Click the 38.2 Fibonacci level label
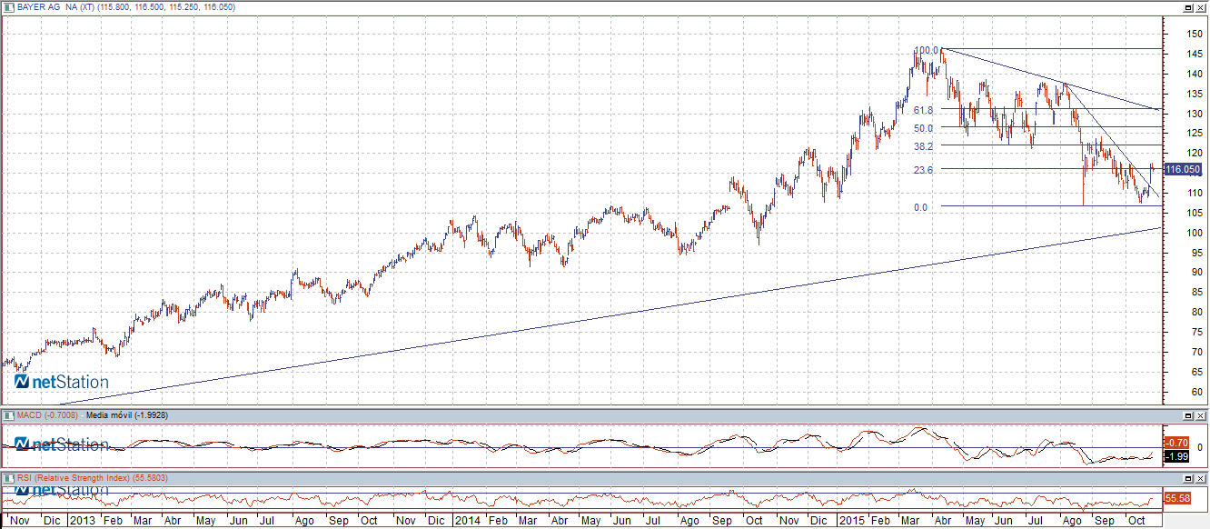Screen dimensions: 1210x529 924,146
